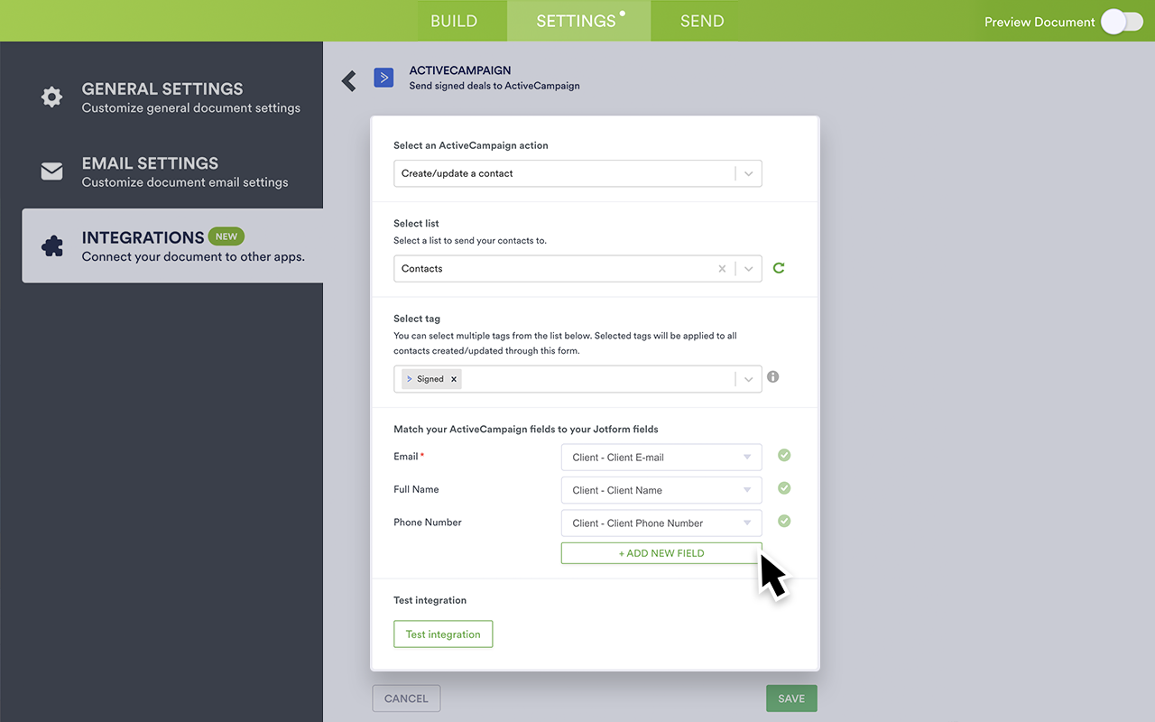This screenshot has width=1155, height=722.
Task: Enable the Preview Document toggle
Action: (x=1122, y=21)
